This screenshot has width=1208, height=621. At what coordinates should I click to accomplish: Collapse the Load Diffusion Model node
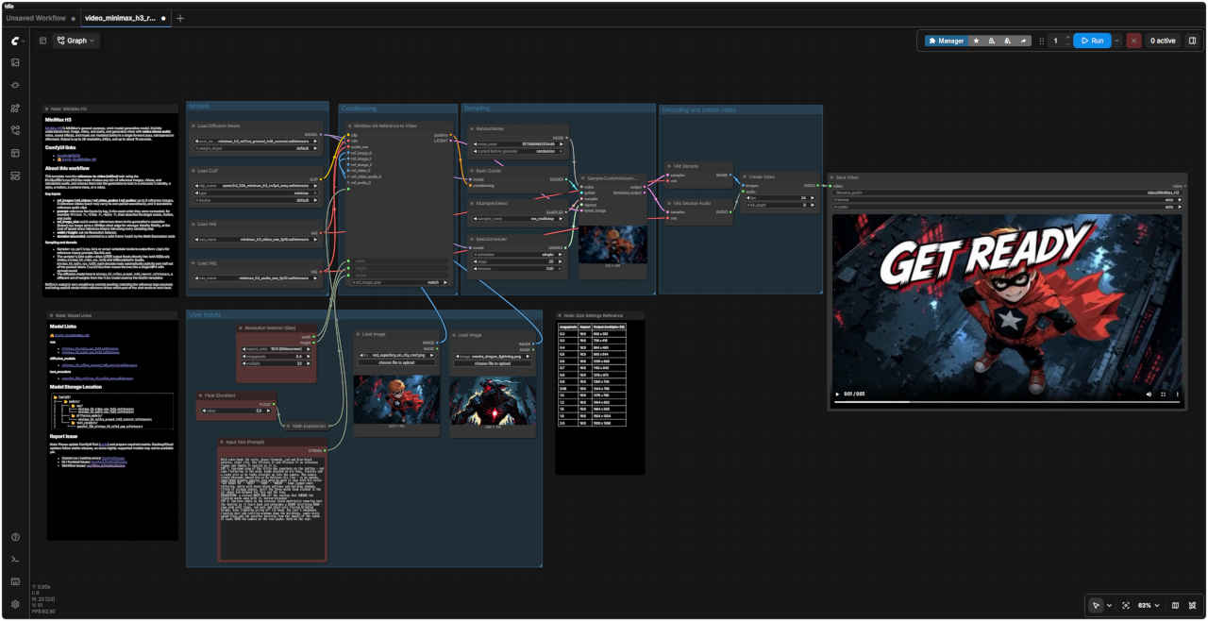pos(193,126)
